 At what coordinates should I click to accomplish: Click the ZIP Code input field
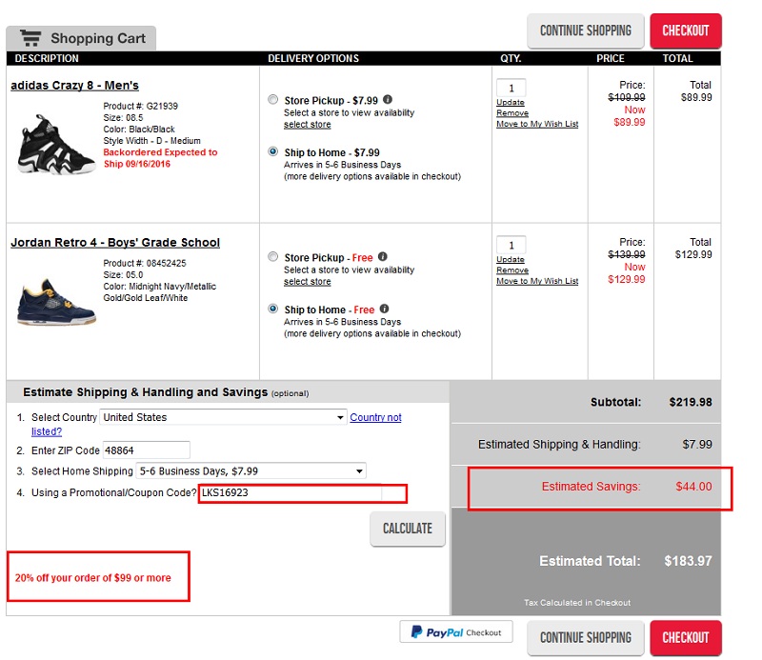146,450
